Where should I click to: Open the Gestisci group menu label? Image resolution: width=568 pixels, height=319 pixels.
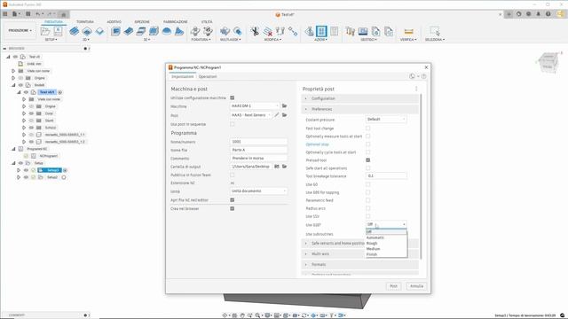click(369, 39)
